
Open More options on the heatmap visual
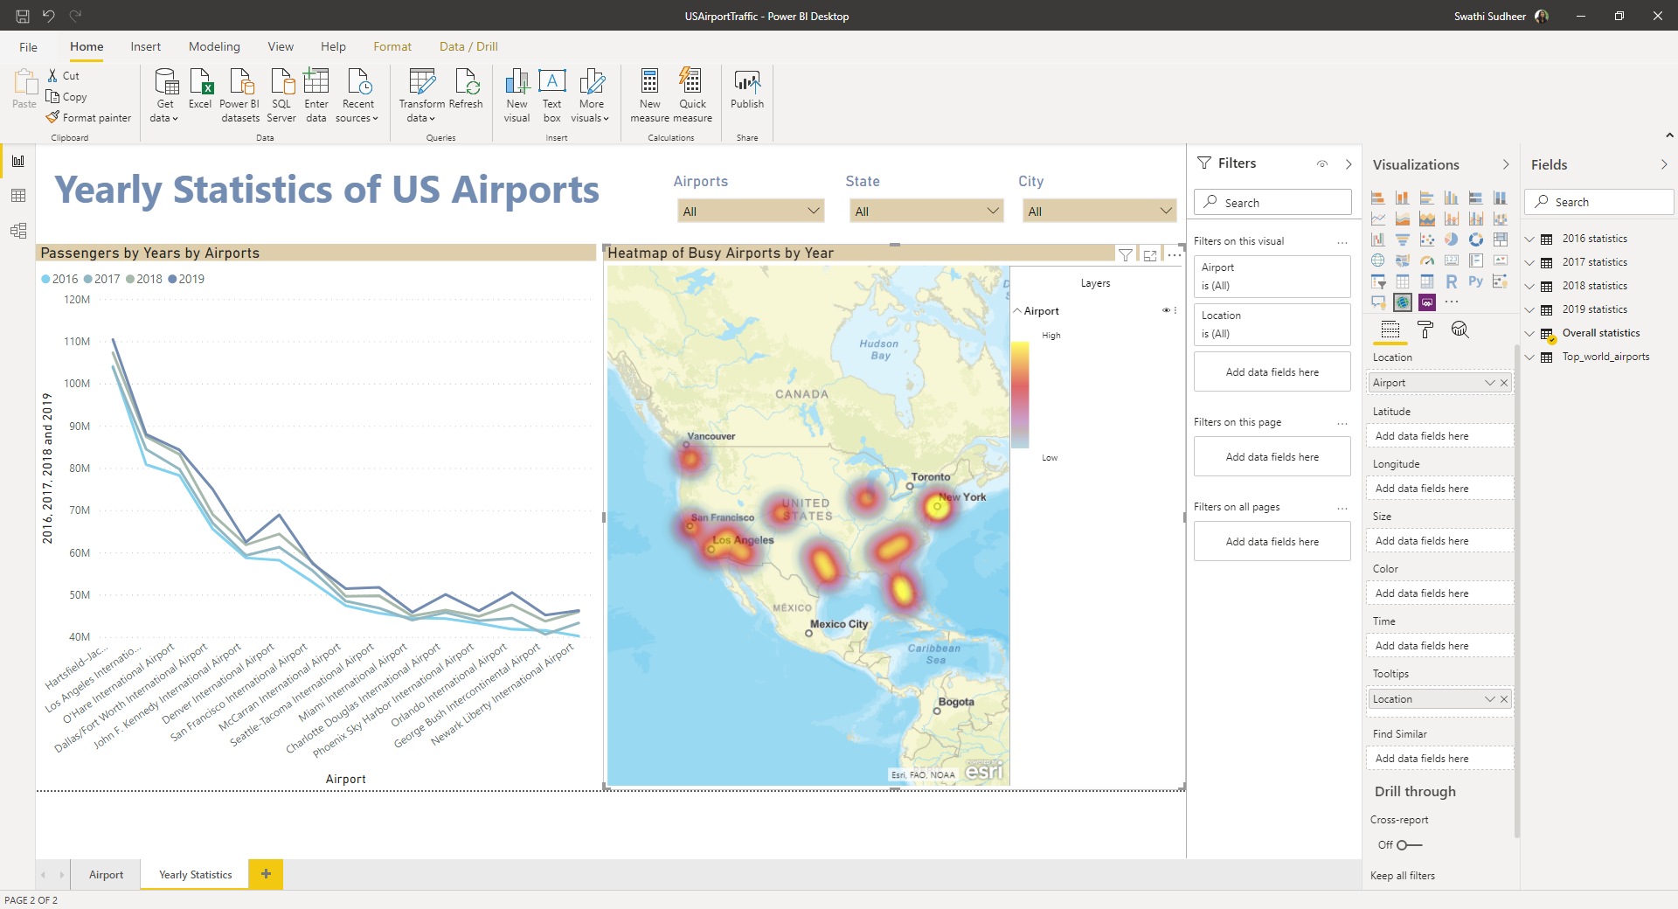pos(1174,255)
